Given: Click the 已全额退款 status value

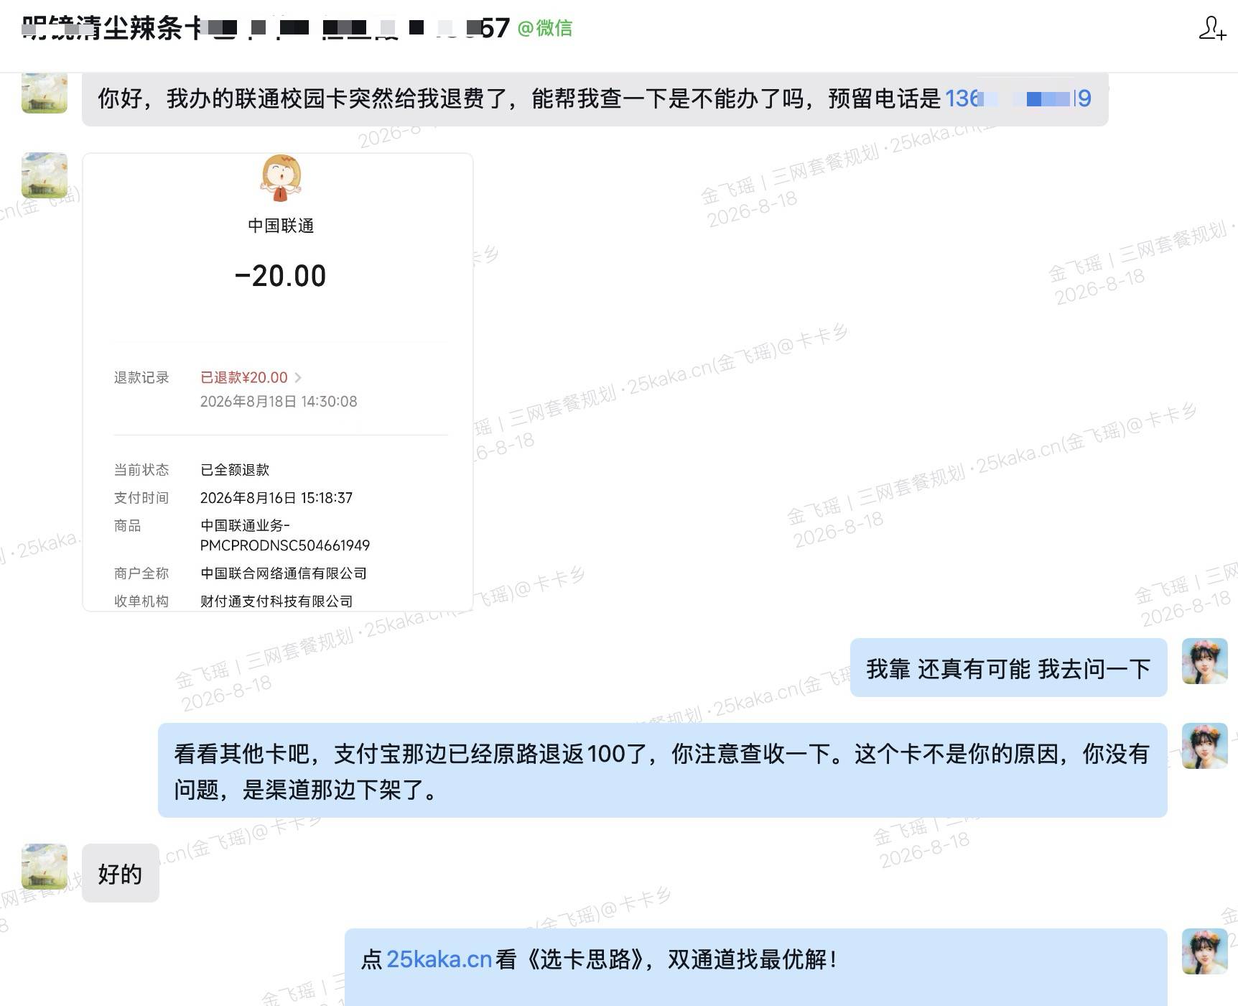Looking at the screenshot, I should point(235,470).
